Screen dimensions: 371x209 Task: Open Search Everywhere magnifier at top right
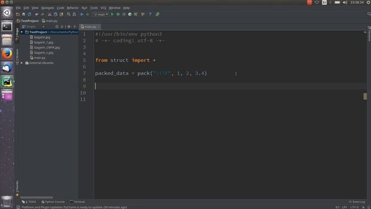tap(369, 14)
